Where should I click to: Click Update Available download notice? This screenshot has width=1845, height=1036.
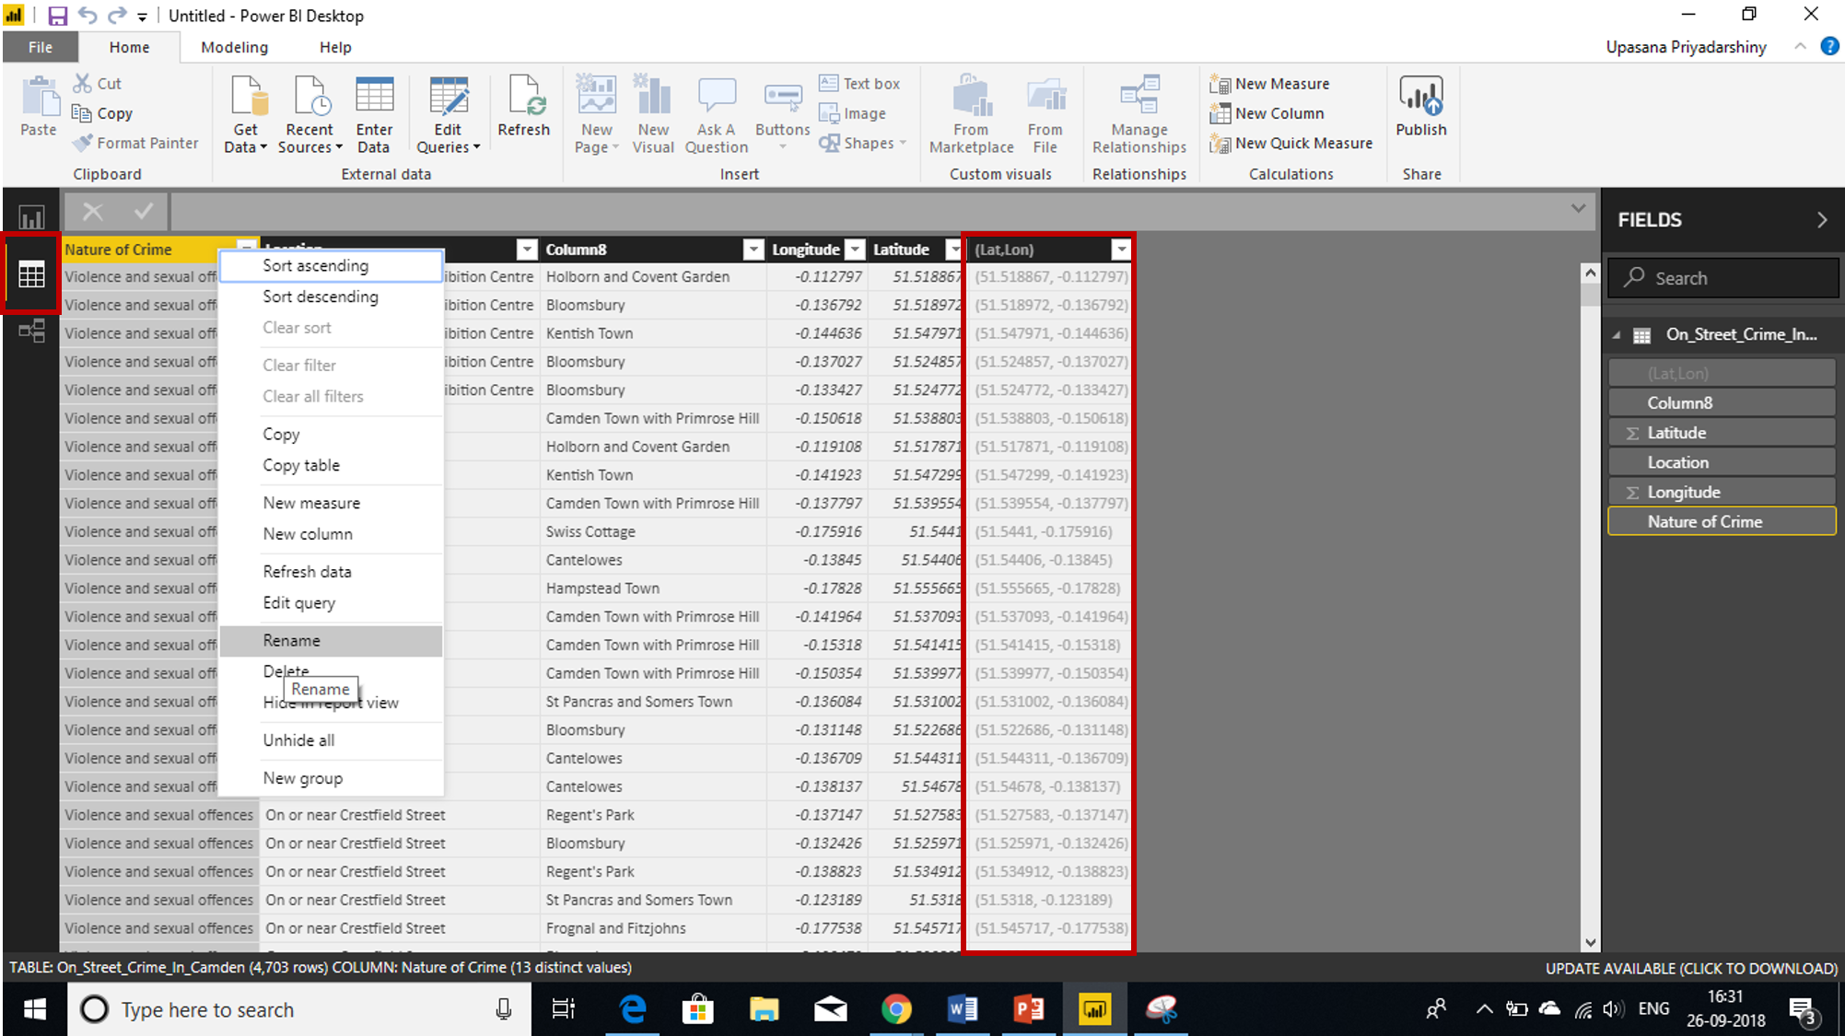[x=1691, y=968]
